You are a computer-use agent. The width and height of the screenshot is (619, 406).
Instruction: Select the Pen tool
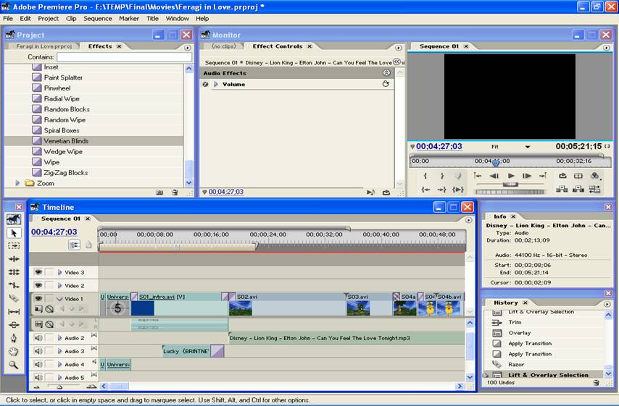(14, 338)
